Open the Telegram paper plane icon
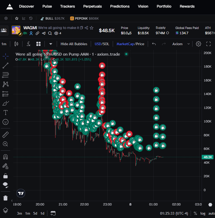This screenshot has width=215, height=218. (x=44, y=33)
